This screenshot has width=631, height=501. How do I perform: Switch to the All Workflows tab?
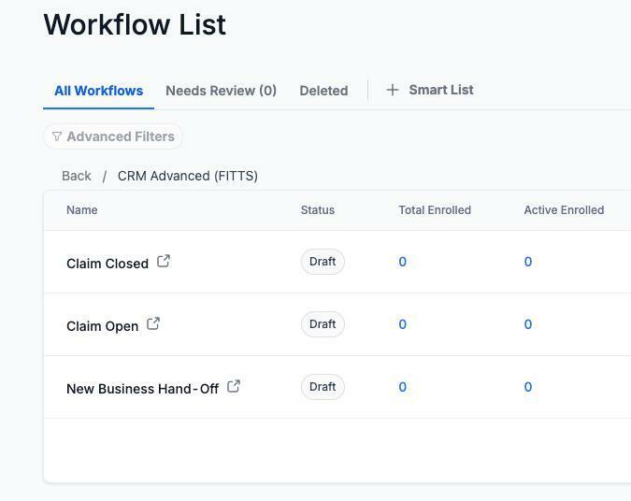pos(98,91)
